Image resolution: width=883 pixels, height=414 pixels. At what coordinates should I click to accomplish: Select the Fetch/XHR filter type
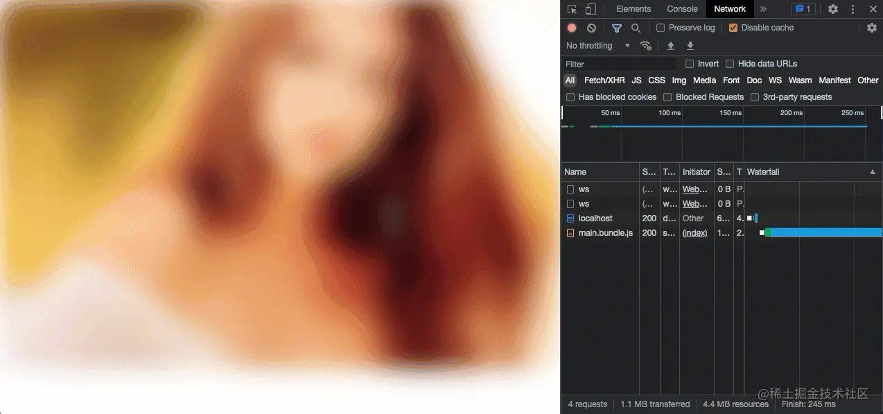(x=604, y=80)
